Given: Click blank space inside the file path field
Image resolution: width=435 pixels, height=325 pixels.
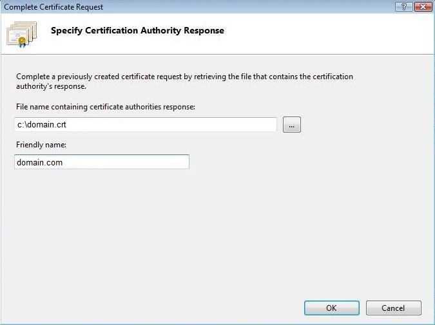Looking at the screenshot, I should click(x=172, y=124).
